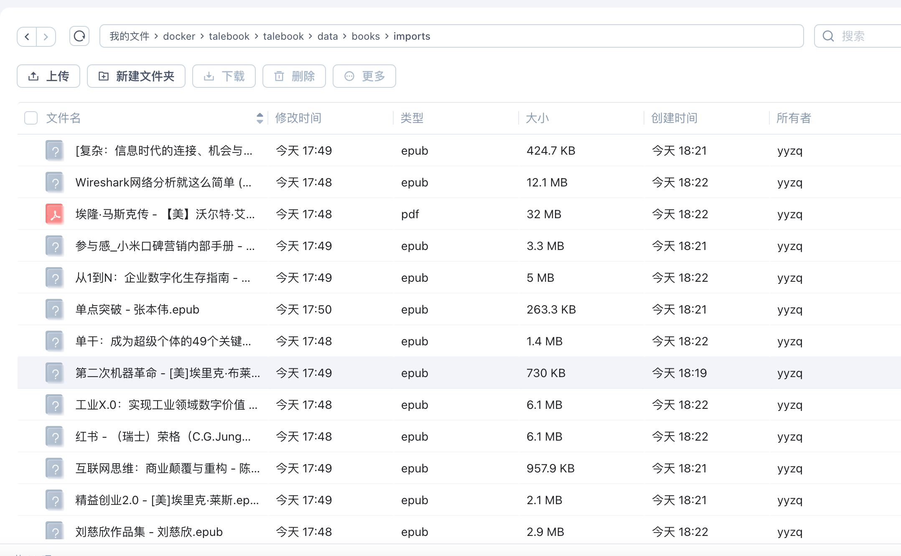
Task: Click file icon of [复杂：信息时代的连接 epub
Action: point(55,150)
